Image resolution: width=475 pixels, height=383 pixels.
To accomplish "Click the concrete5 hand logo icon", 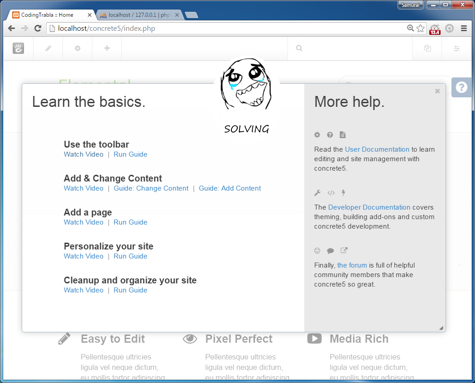I will pyautogui.click(x=18, y=48).
